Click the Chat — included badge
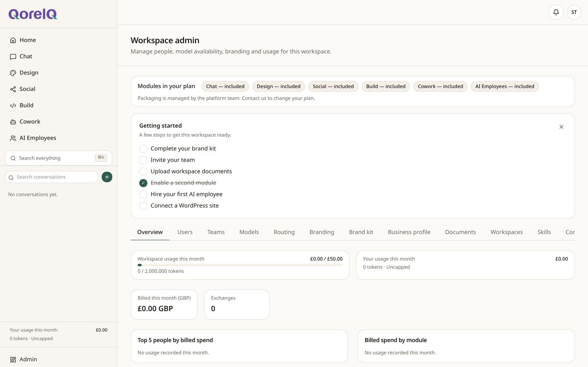The image size is (588, 367). 225,86
